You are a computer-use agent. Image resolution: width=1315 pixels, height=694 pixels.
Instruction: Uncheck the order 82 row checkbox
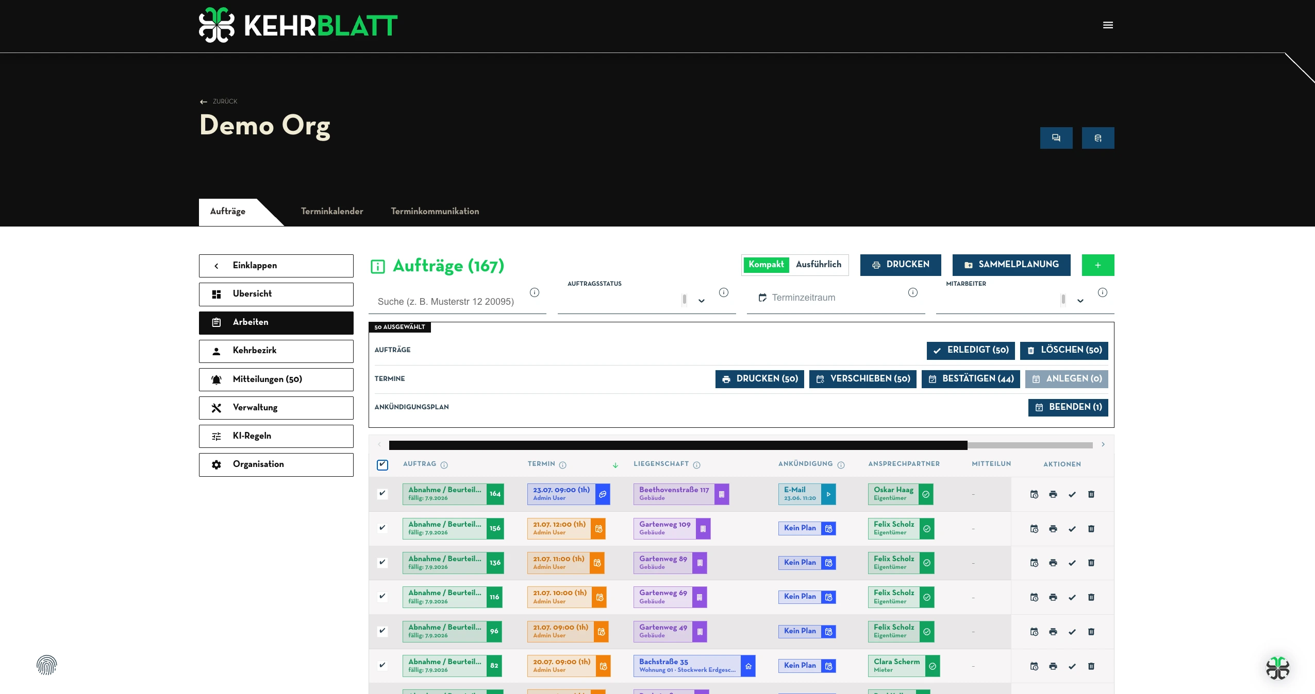(x=382, y=665)
